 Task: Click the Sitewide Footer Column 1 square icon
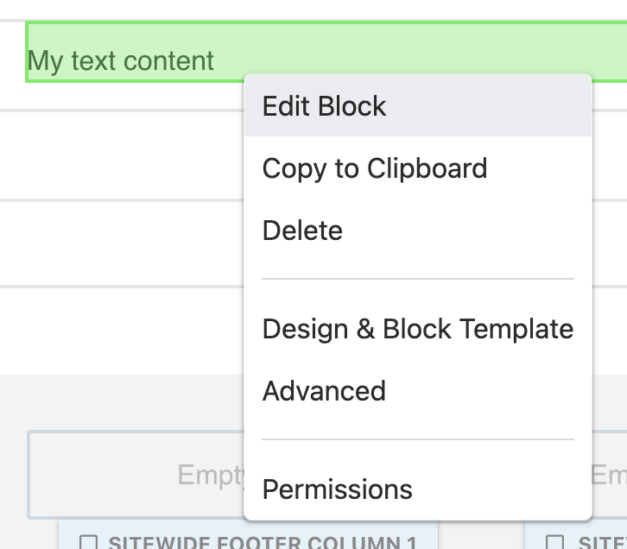88,543
